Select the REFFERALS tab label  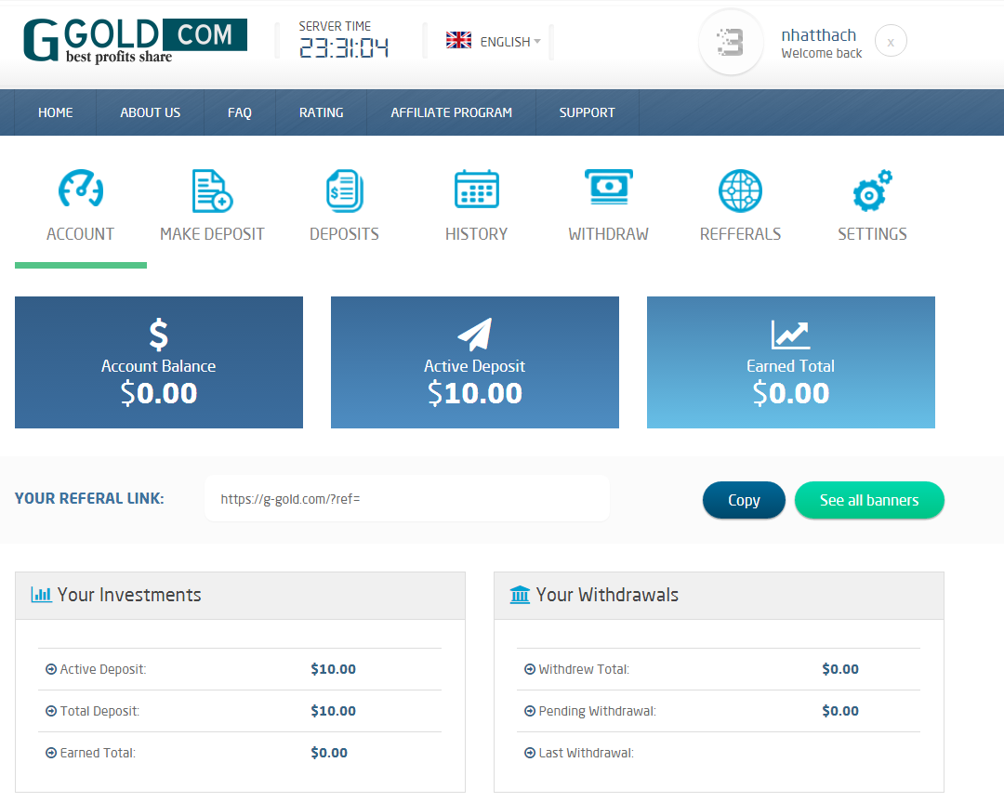pyautogui.click(x=740, y=234)
